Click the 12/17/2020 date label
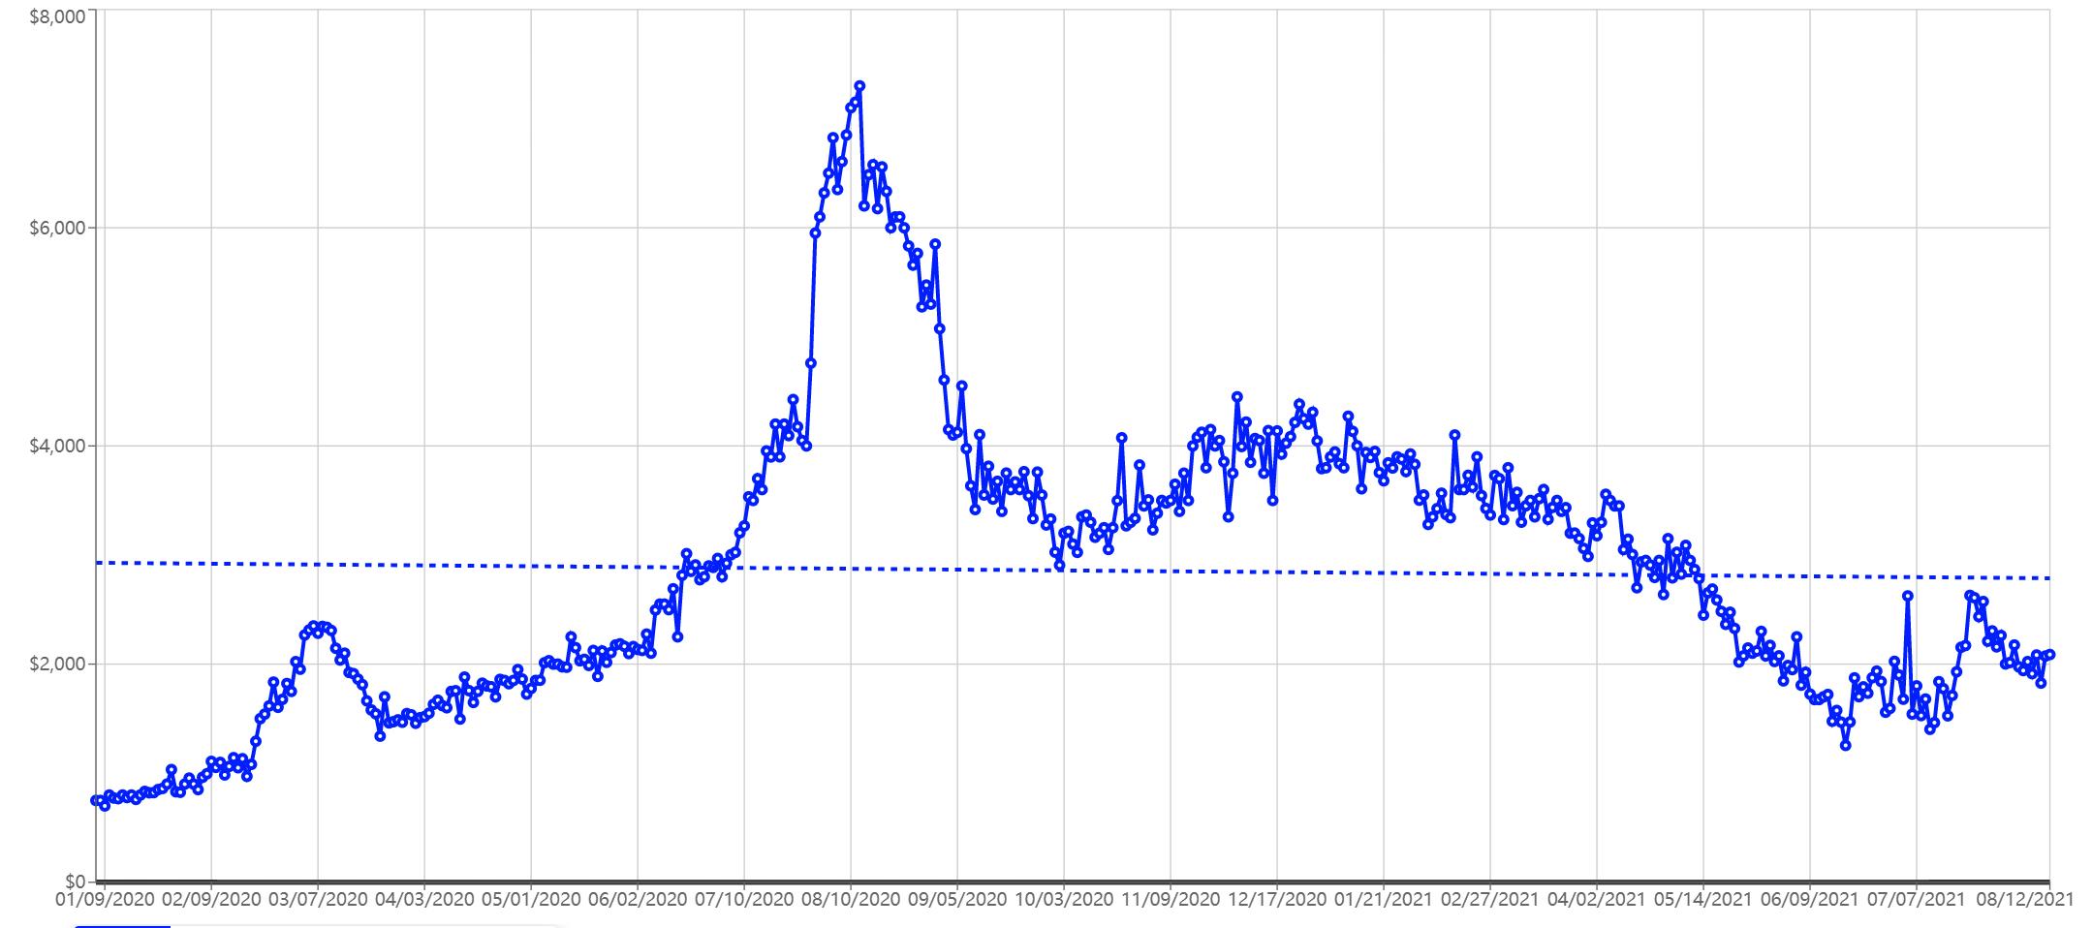 pyautogui.click(x=1277, y=899)
